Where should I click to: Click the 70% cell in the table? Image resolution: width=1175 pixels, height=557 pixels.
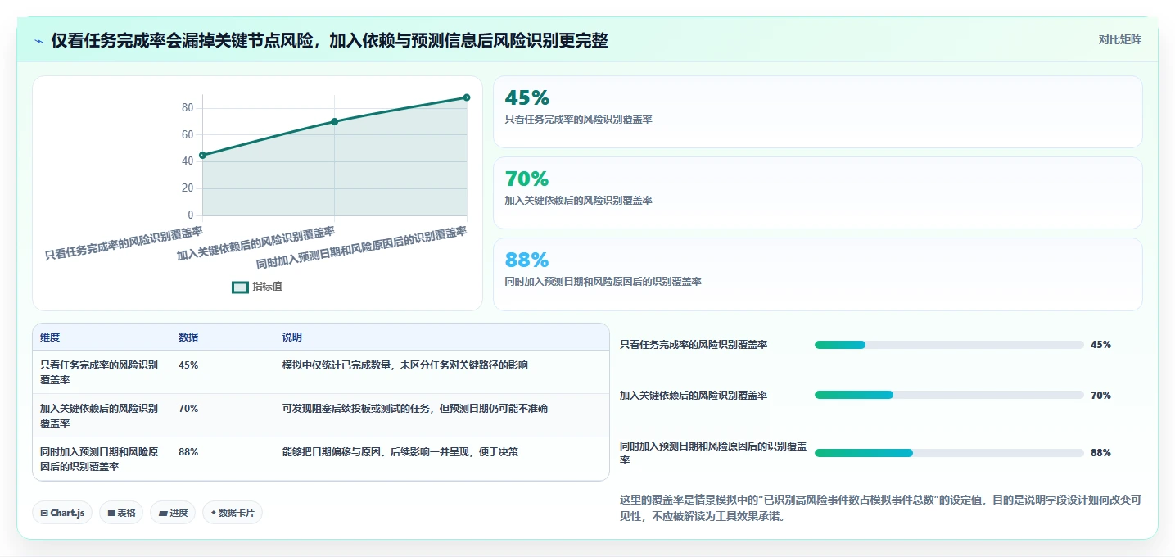click(188, 409)
